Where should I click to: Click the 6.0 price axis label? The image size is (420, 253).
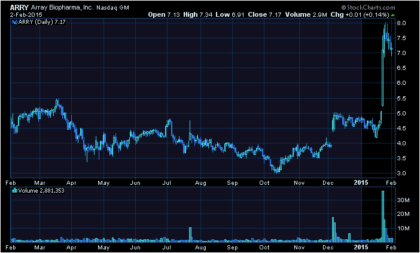coord(402,83)
